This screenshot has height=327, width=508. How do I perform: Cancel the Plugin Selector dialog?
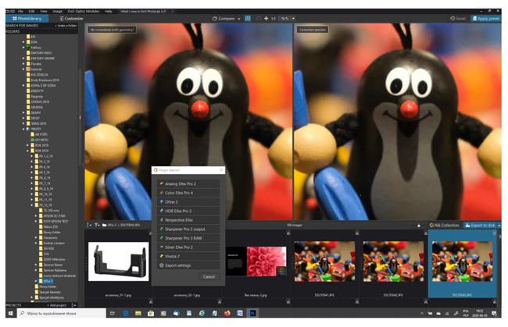point(209,276)
